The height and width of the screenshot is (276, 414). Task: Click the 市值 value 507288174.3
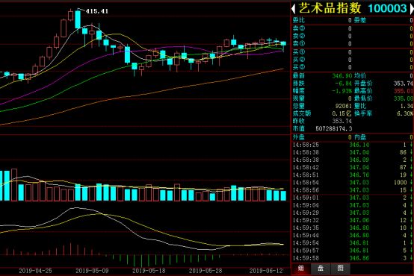point(334,128)
